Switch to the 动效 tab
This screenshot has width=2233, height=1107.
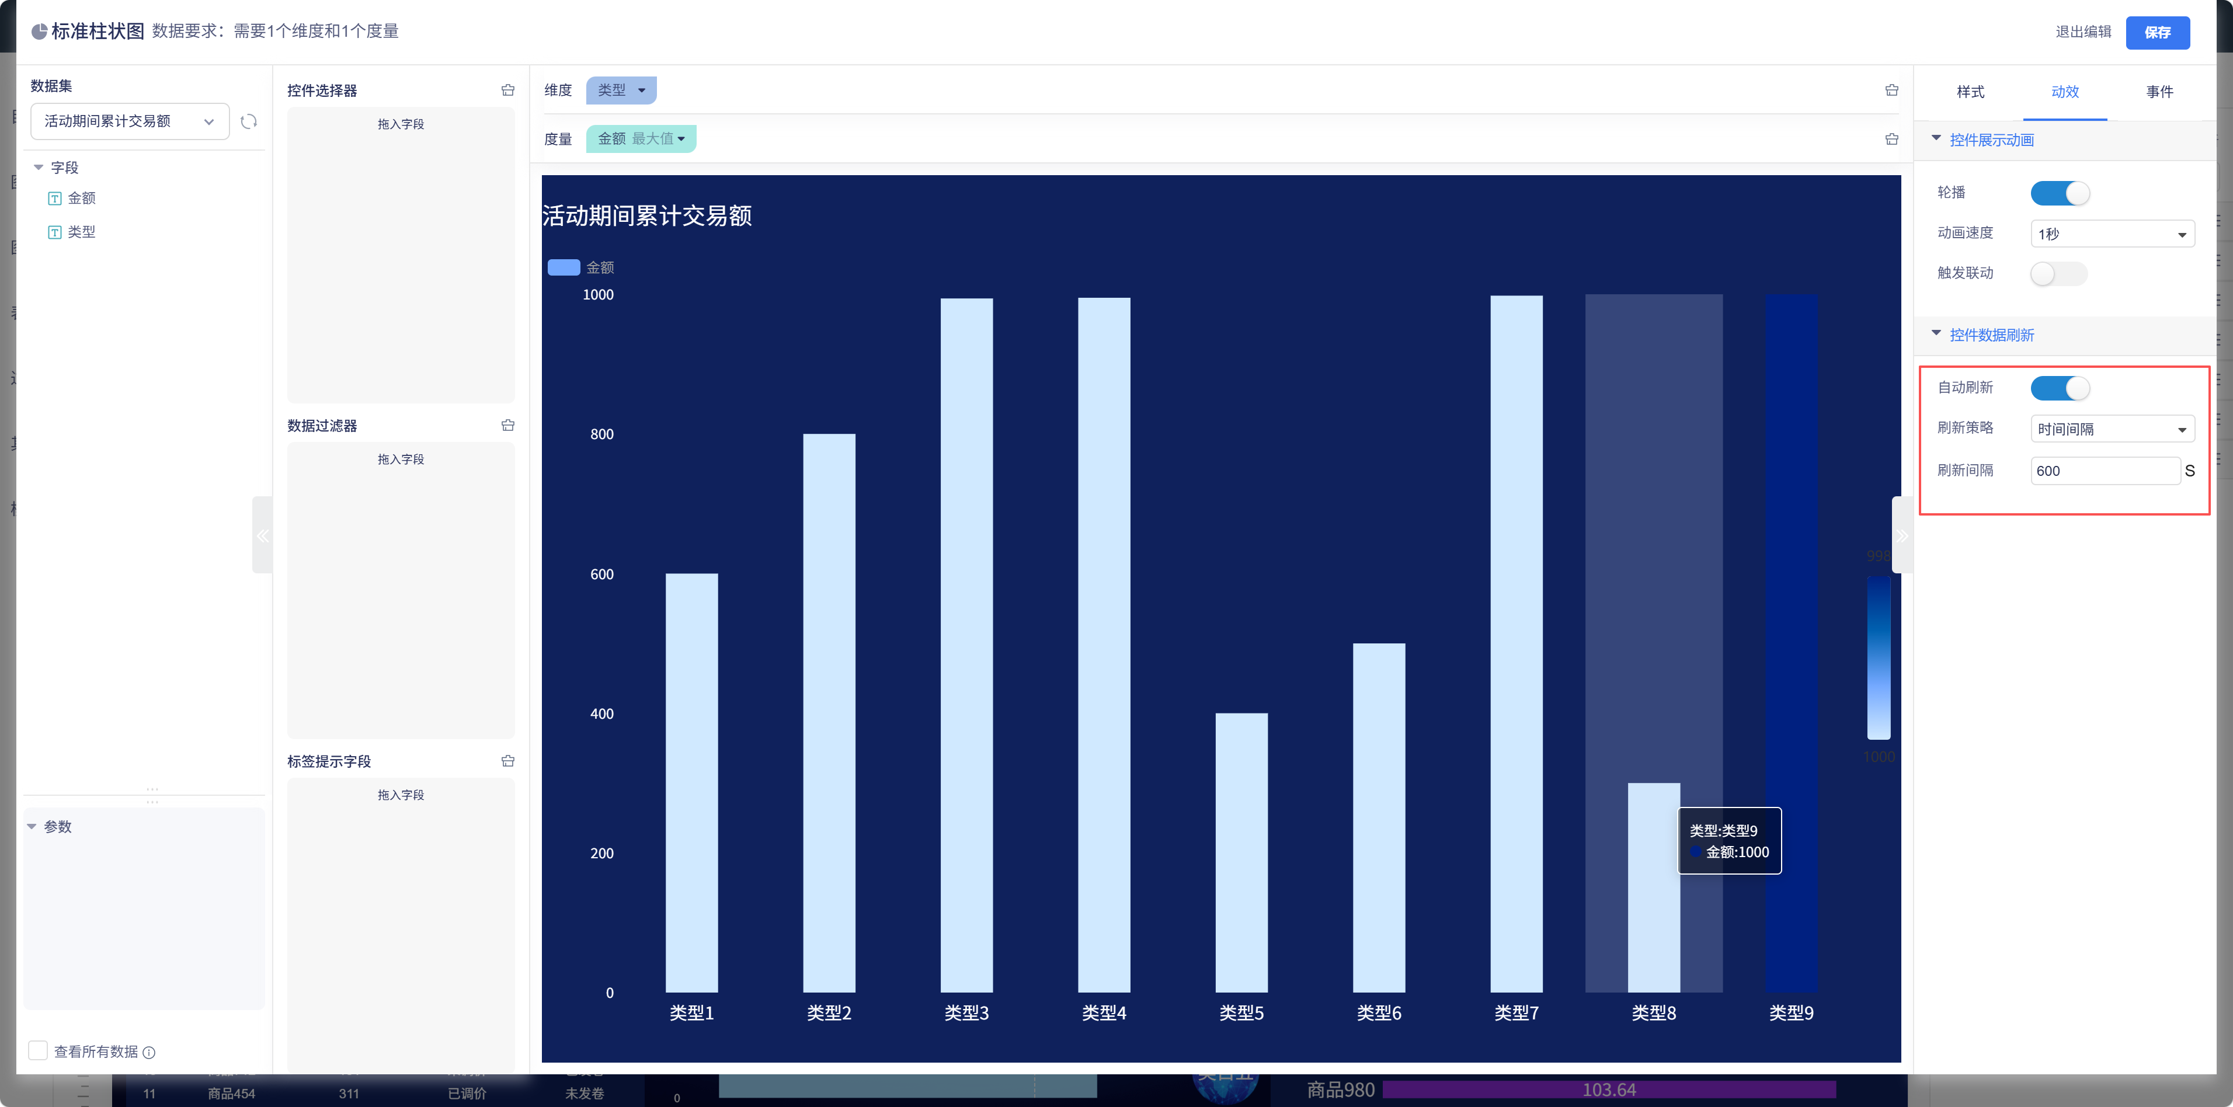tap(2065, 92)
